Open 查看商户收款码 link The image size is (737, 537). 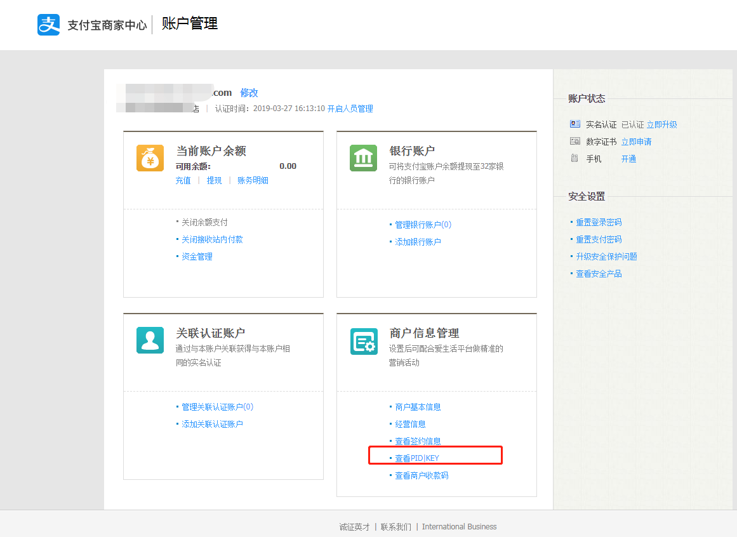pyautogui.click(x=422, y=475)
